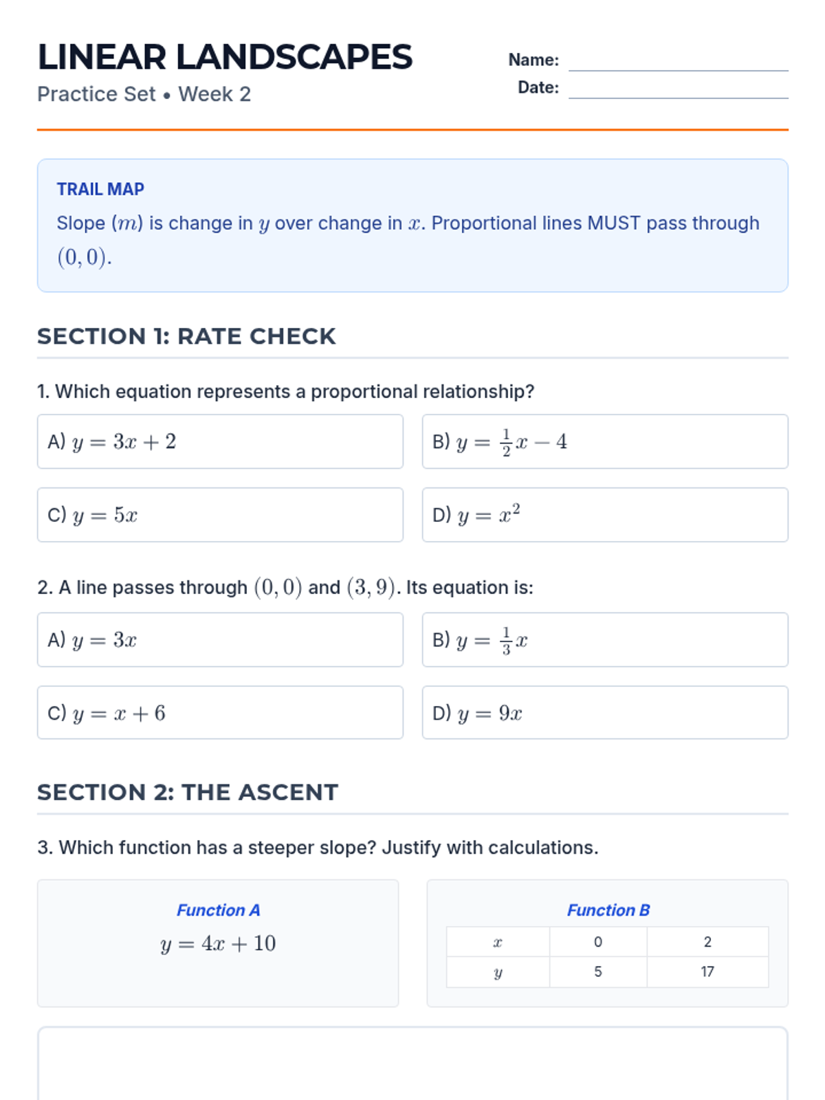Select question 2 option B, y = ⅓x
Image resolution: width=825 pixels, height=1100 pixels.
point(605,640)
